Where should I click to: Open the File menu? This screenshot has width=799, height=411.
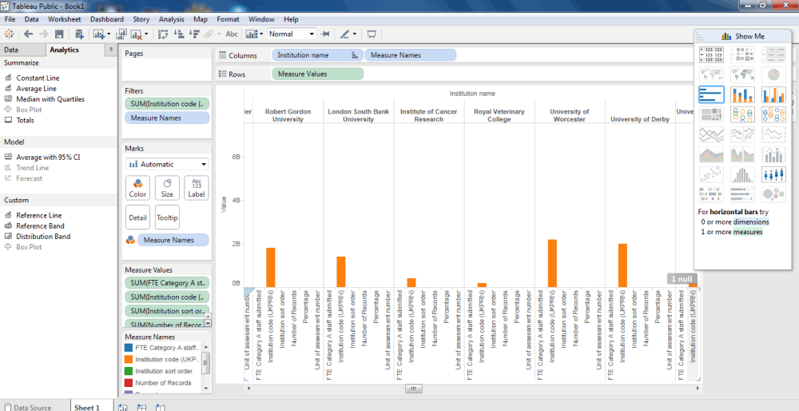pos(10,19)
